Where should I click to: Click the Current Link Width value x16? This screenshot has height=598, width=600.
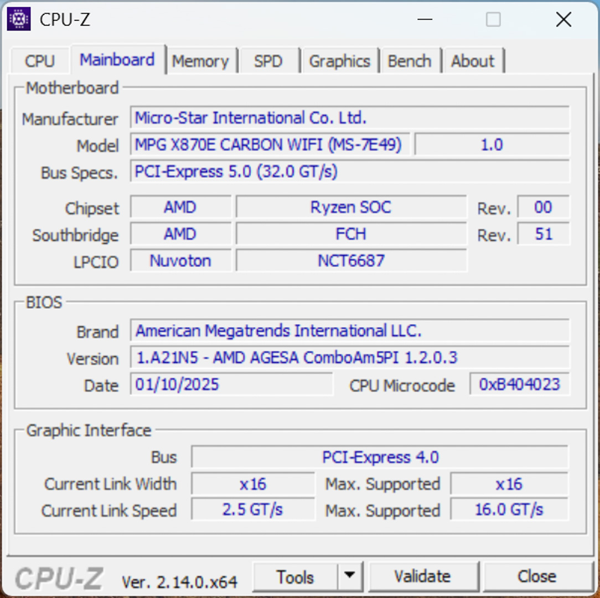click(253, 484)
